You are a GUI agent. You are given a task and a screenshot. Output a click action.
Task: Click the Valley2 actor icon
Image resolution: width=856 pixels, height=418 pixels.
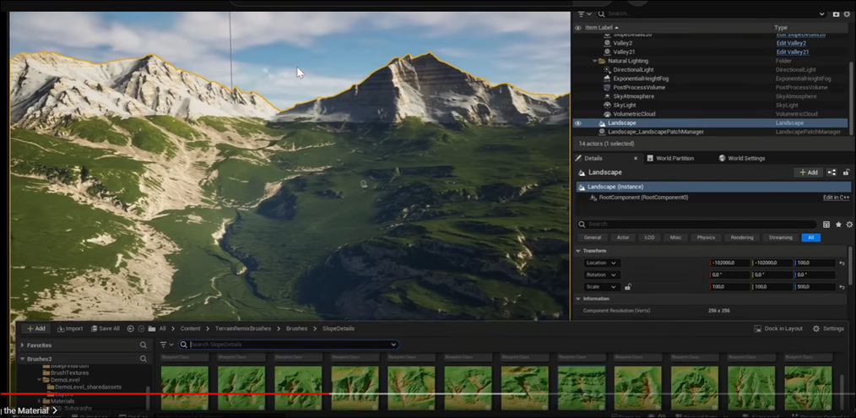(x=607, y=43)
